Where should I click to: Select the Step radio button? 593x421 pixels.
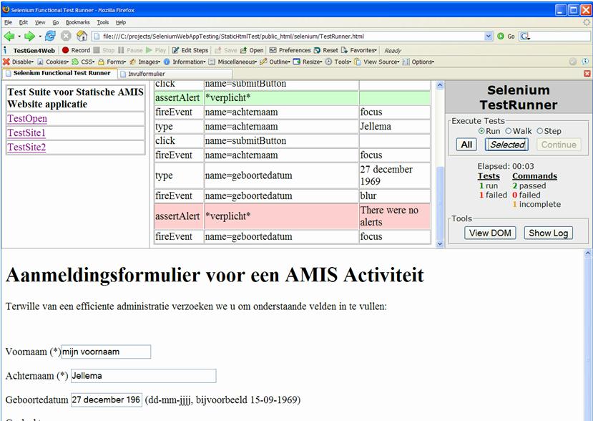coord(539,131)
